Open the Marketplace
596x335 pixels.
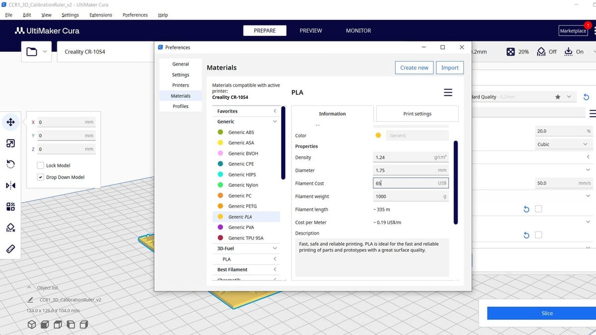click(x=573, y=31)
